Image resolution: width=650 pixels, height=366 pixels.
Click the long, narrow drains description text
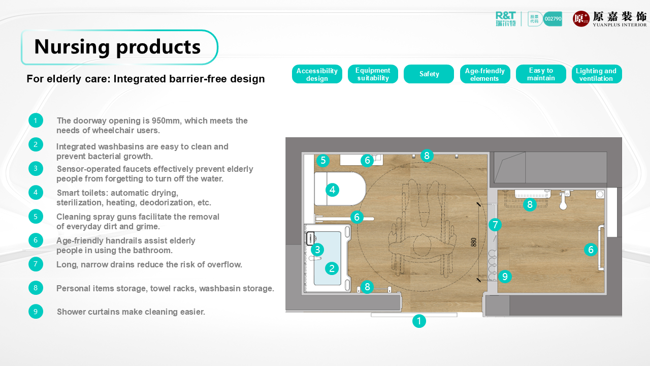coord(149,264)
